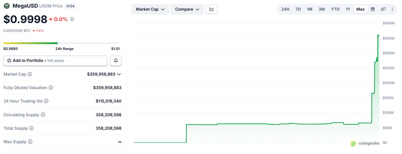Click the star in Add to Portfolio

pos(9,61)
